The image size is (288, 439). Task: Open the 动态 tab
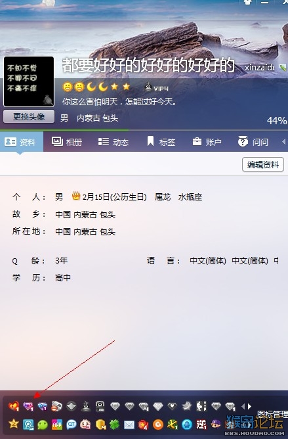(x=113, y=142)
